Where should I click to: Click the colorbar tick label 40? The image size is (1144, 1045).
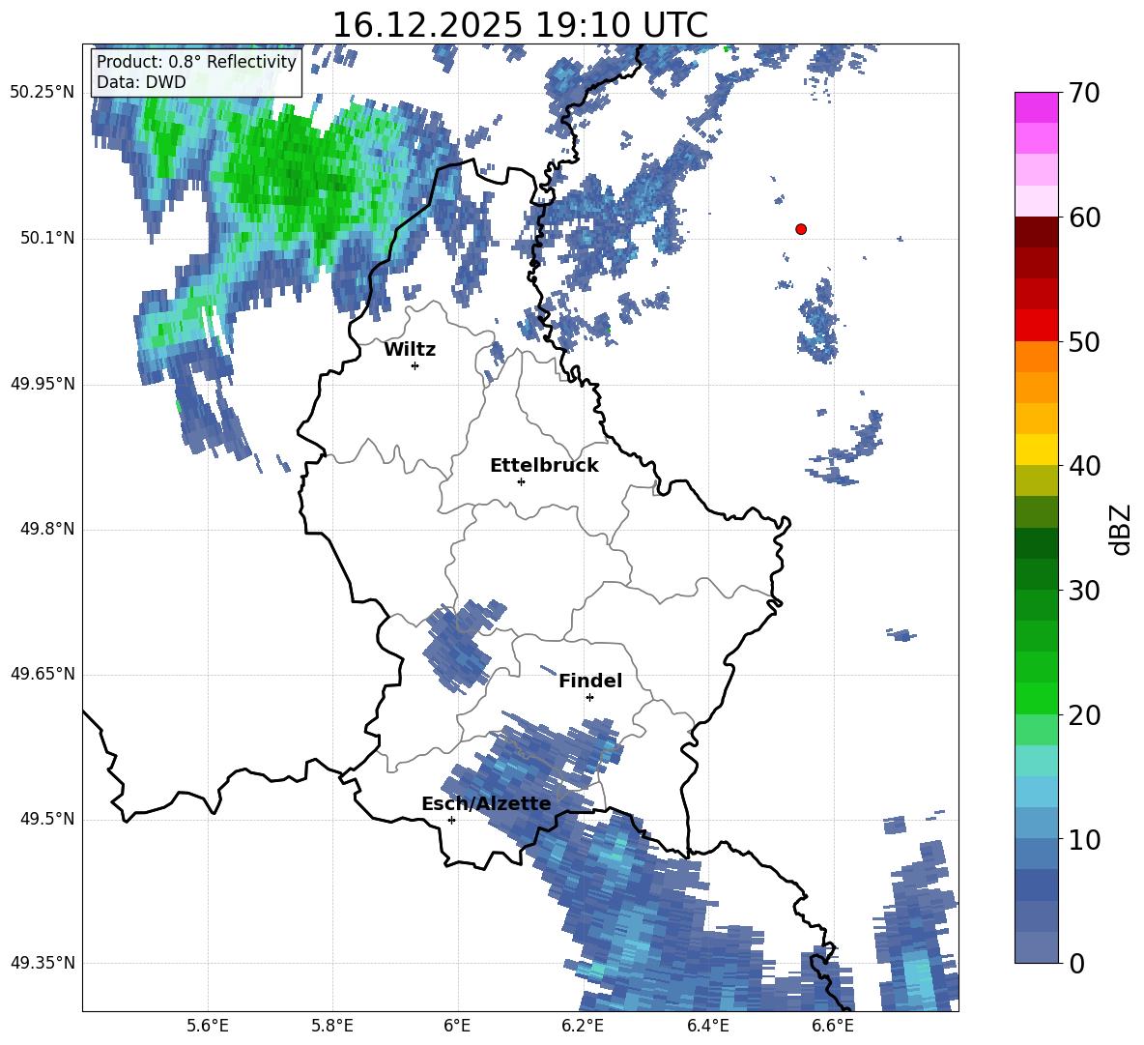1084,466
